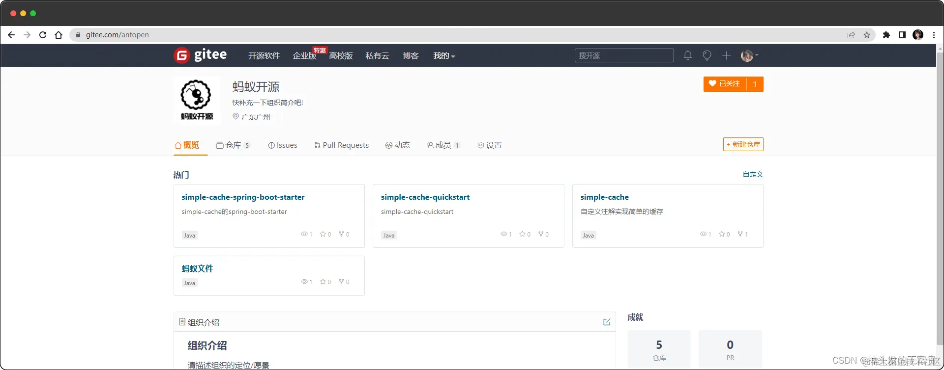This screenshot has width=944, height=370.
Task: Click the location 广东广州 text
Action: click(256, 117)
